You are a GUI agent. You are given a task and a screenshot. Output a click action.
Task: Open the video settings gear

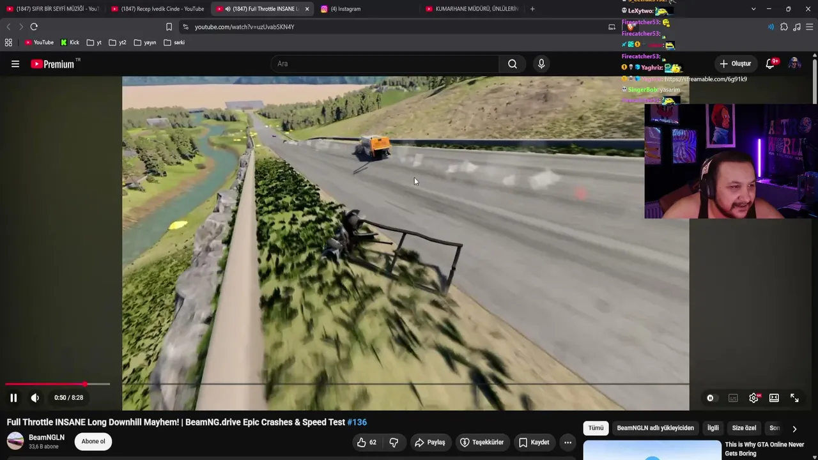(x=754, y=398)
